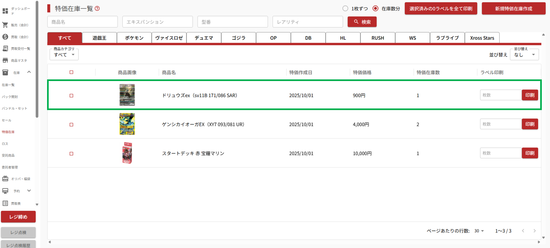Open the rows-per-page dropdown showing 30
Screen dimensions: 550x248
click(x=479, y=231)
